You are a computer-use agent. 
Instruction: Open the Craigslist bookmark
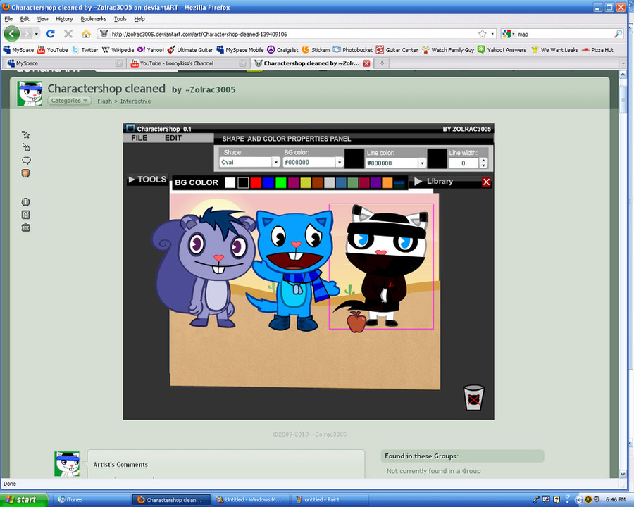click(x=282, y=50)
